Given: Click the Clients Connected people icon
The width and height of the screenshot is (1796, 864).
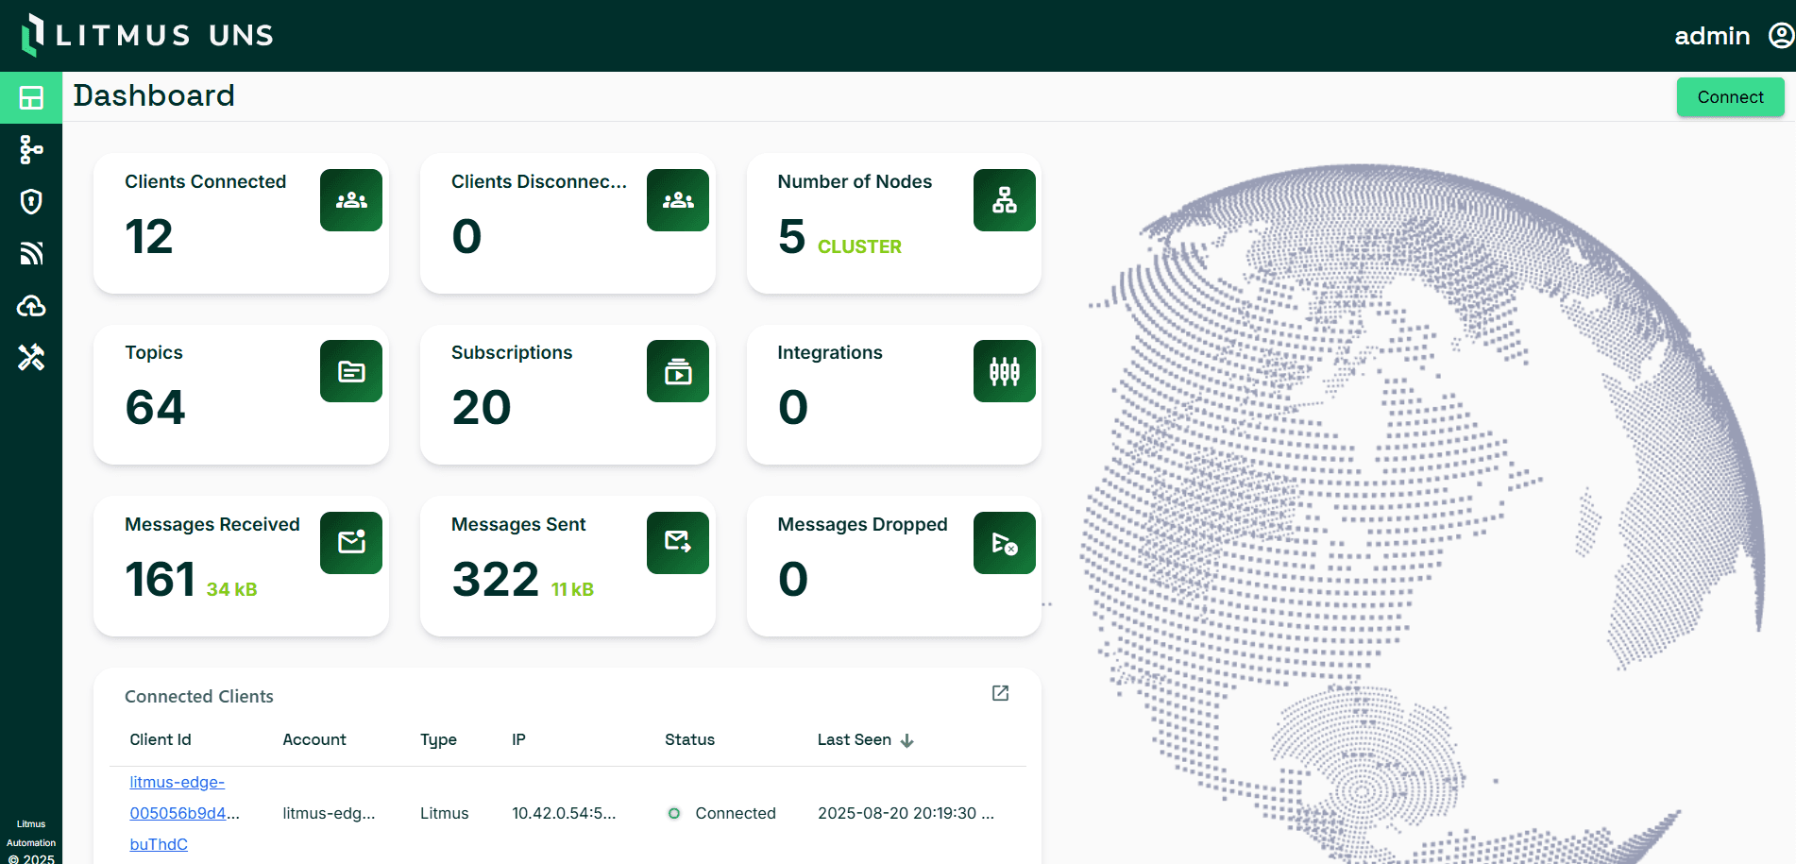Looking at the screenshot, I should pos(350,199).
